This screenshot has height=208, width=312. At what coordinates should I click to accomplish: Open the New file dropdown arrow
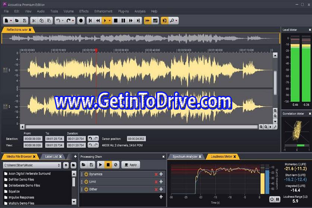point(11,20)
